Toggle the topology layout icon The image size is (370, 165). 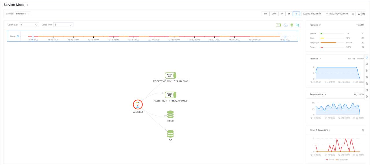(x=297, y=25)
